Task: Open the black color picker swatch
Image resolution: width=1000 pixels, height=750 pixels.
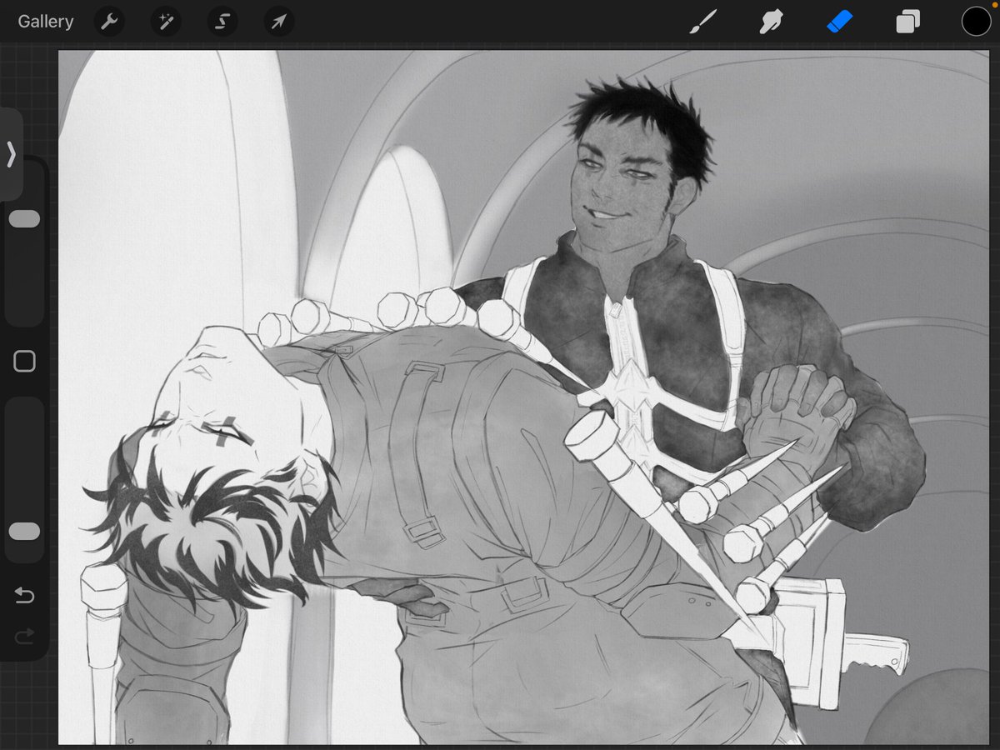Action: point(976,22)
